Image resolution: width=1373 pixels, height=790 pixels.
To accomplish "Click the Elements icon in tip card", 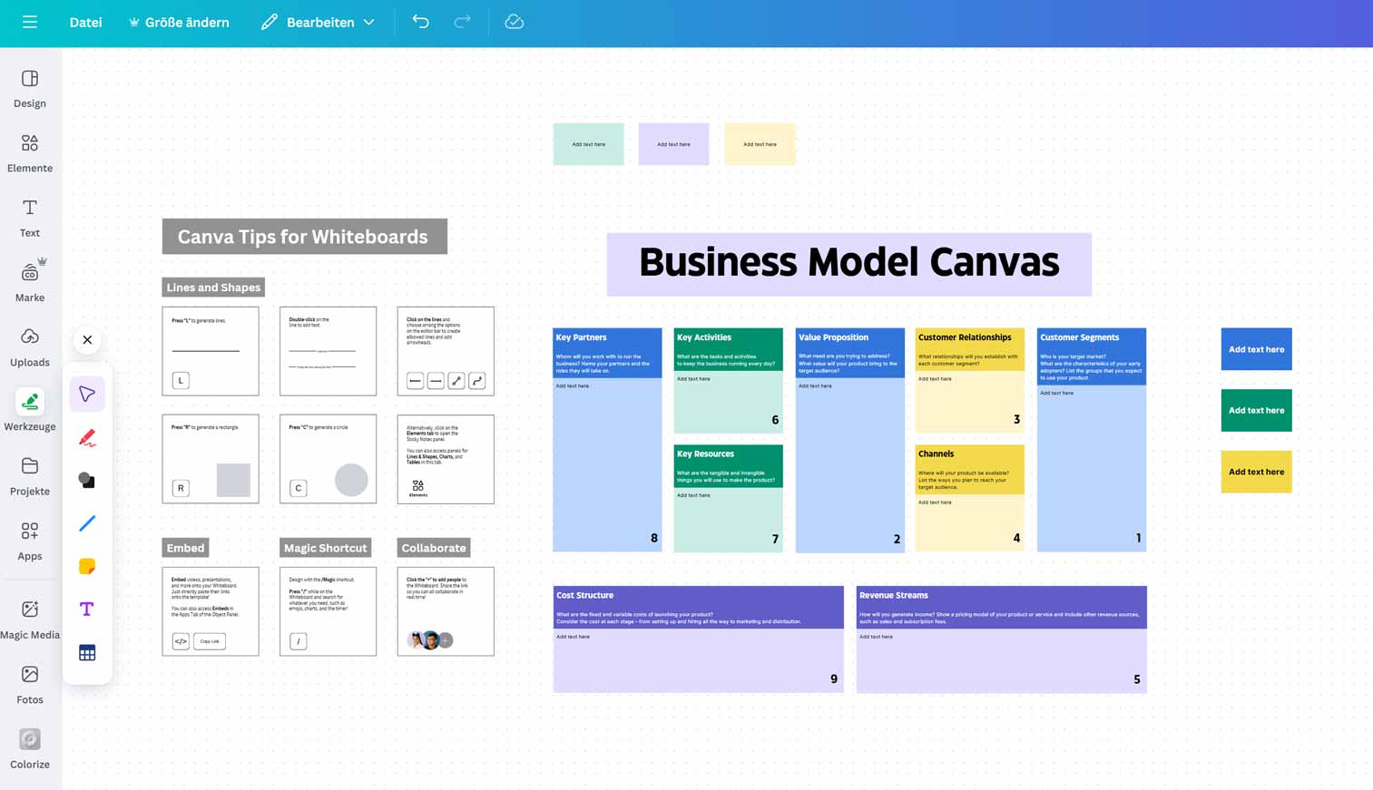I will [417, 488].
